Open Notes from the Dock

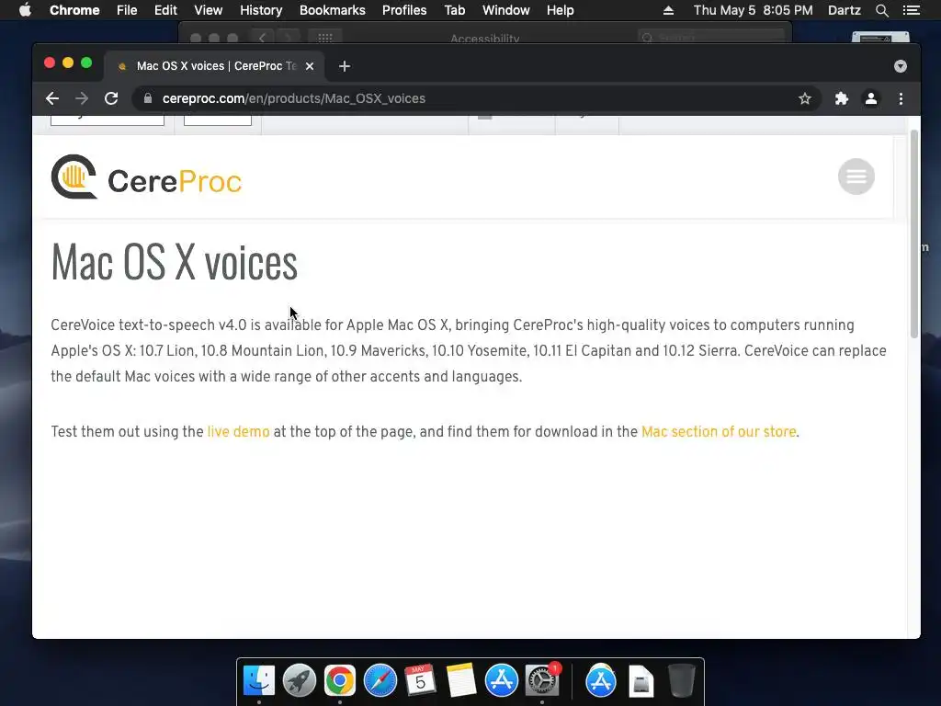tap(461, 680)
